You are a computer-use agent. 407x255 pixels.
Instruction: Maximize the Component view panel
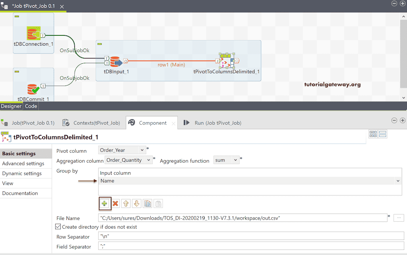pyautogui.click(x=403, y=121)
